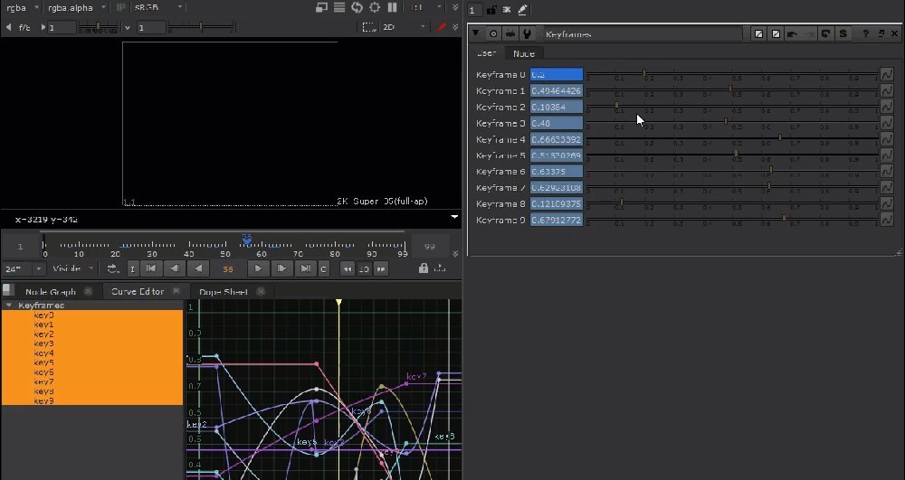The width and height of the screenshot is (905, 480).
Task: Toggle the properties panel lock icon
Action: (491, 10)
